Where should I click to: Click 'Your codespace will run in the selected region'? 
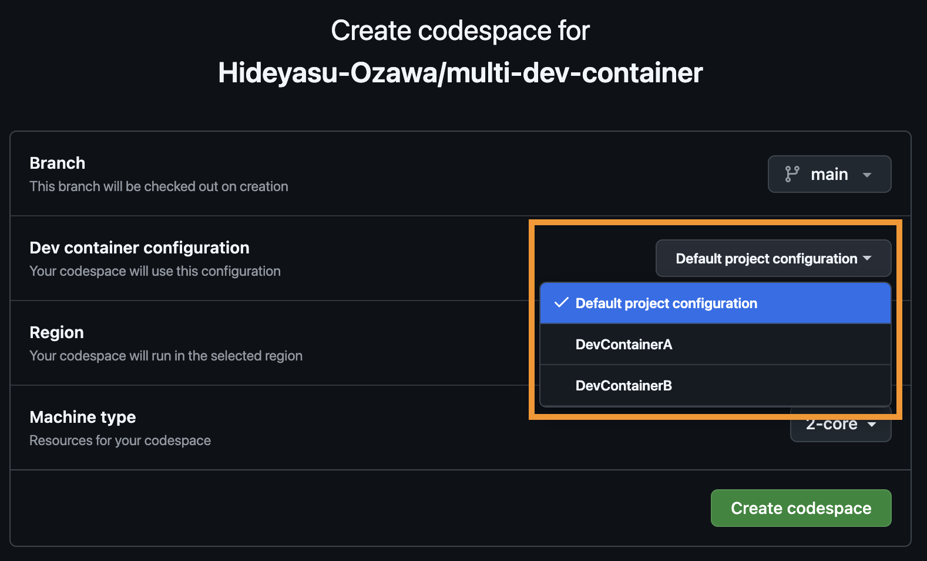tap(166, 356)
